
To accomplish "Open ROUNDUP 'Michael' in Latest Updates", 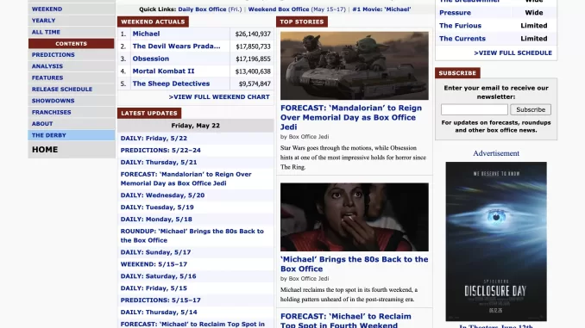I will click(x=192, y=236).
